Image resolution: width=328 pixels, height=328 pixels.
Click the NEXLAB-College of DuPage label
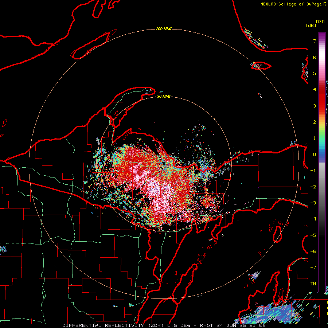point(293,4)
